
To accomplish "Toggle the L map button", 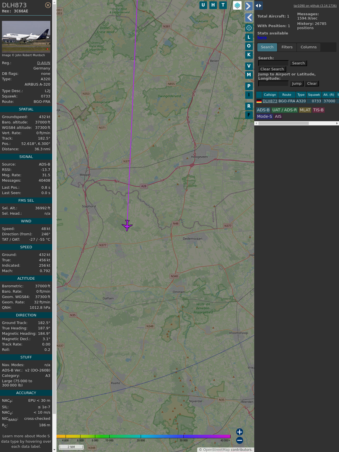I will pyautogui.click(x=249, y=37).
